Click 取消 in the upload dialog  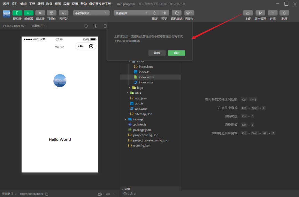157,53
